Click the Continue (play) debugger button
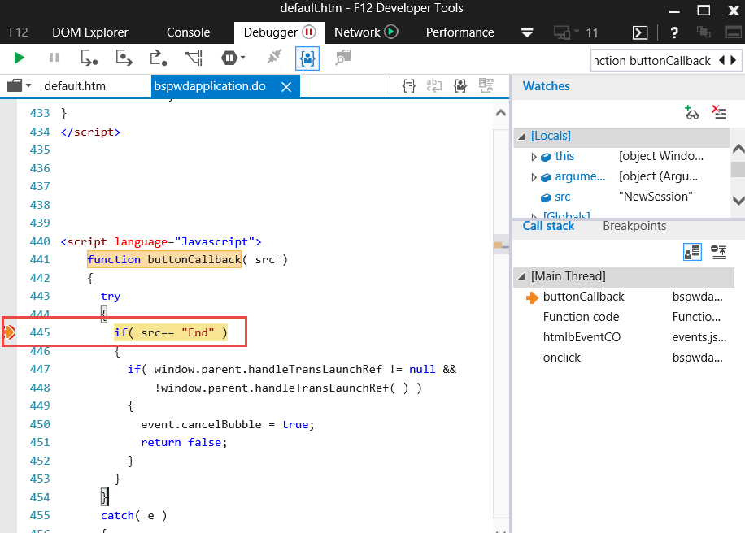 pos(19,58)
